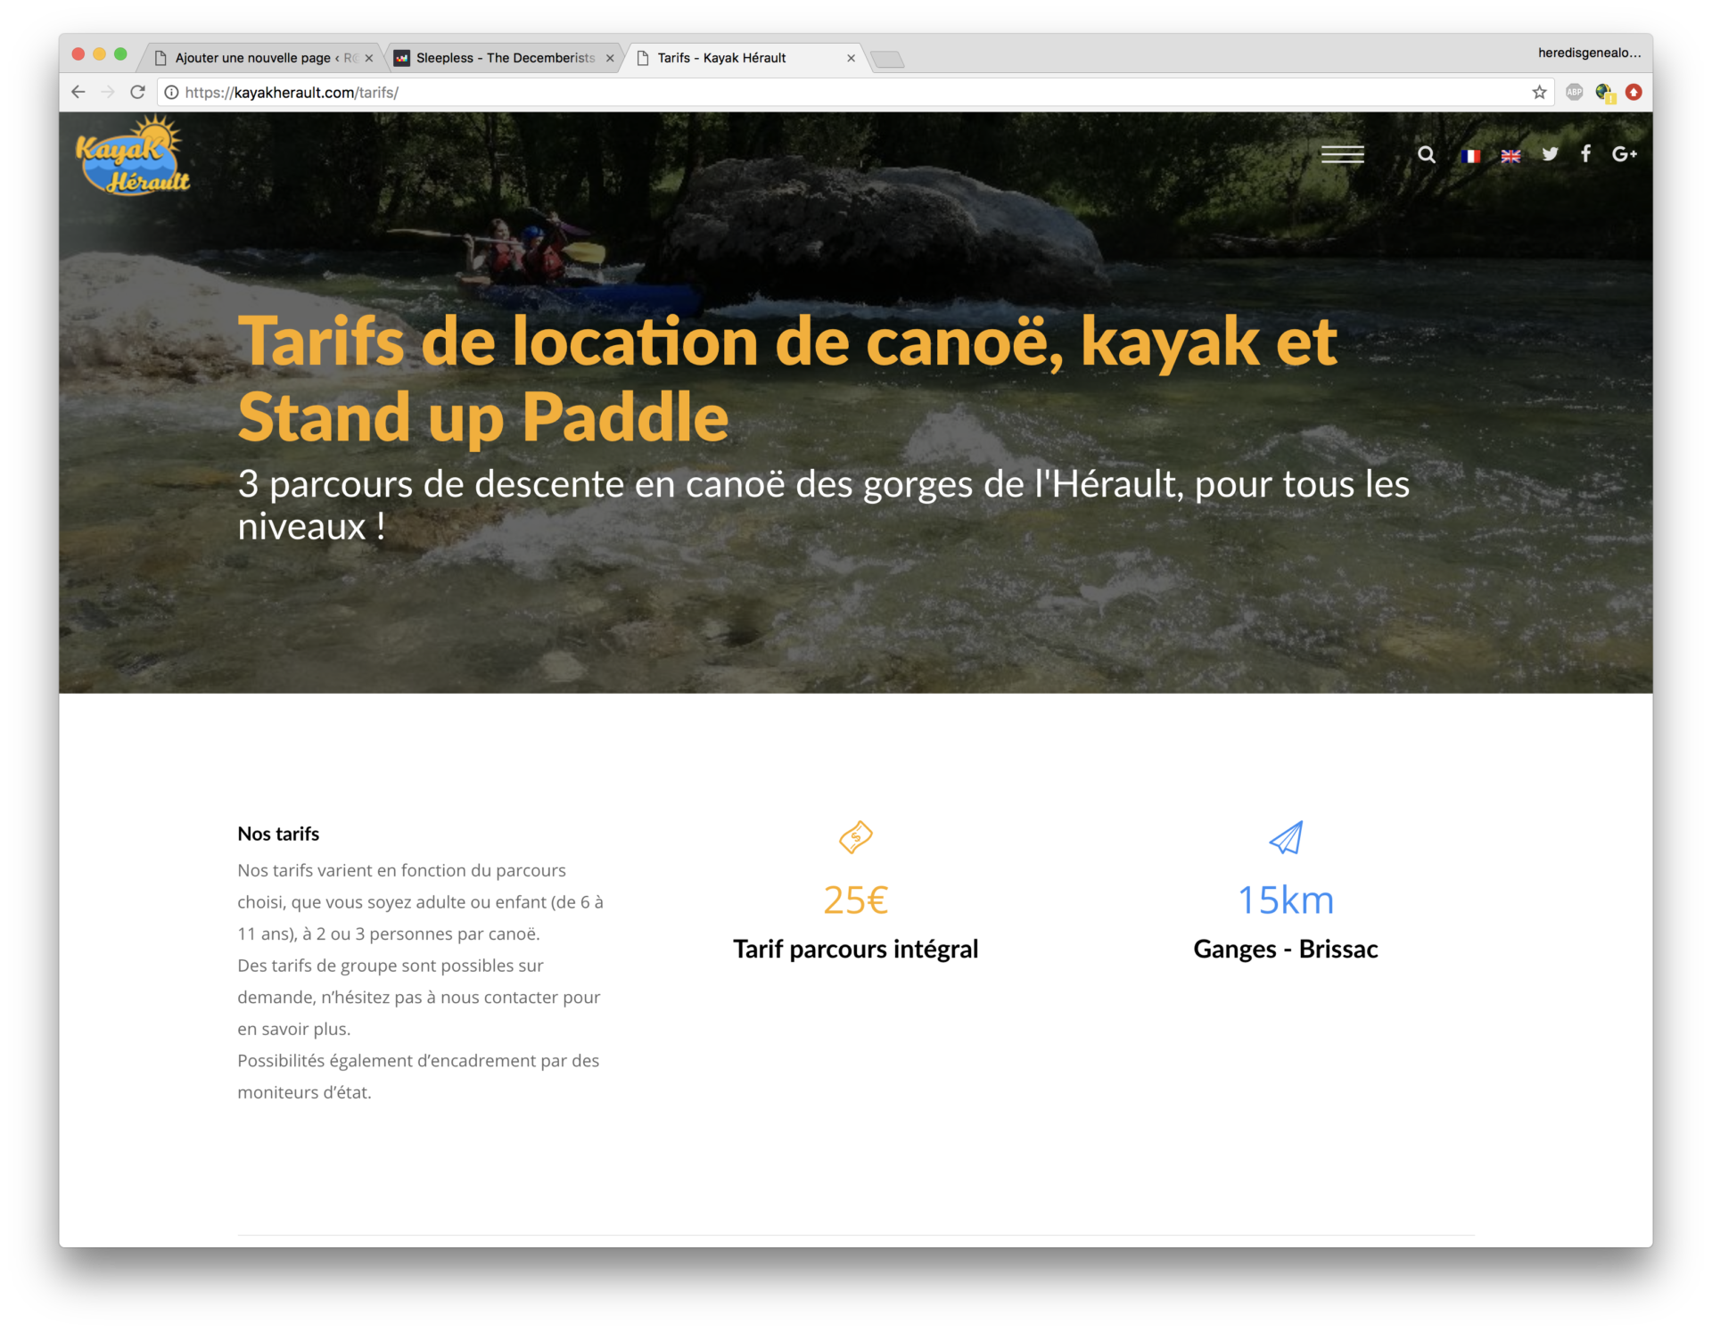Open the hamburger navigation menu
The height and width of the screenshot is (1332, 1712).
click(x=1342, y=154)
